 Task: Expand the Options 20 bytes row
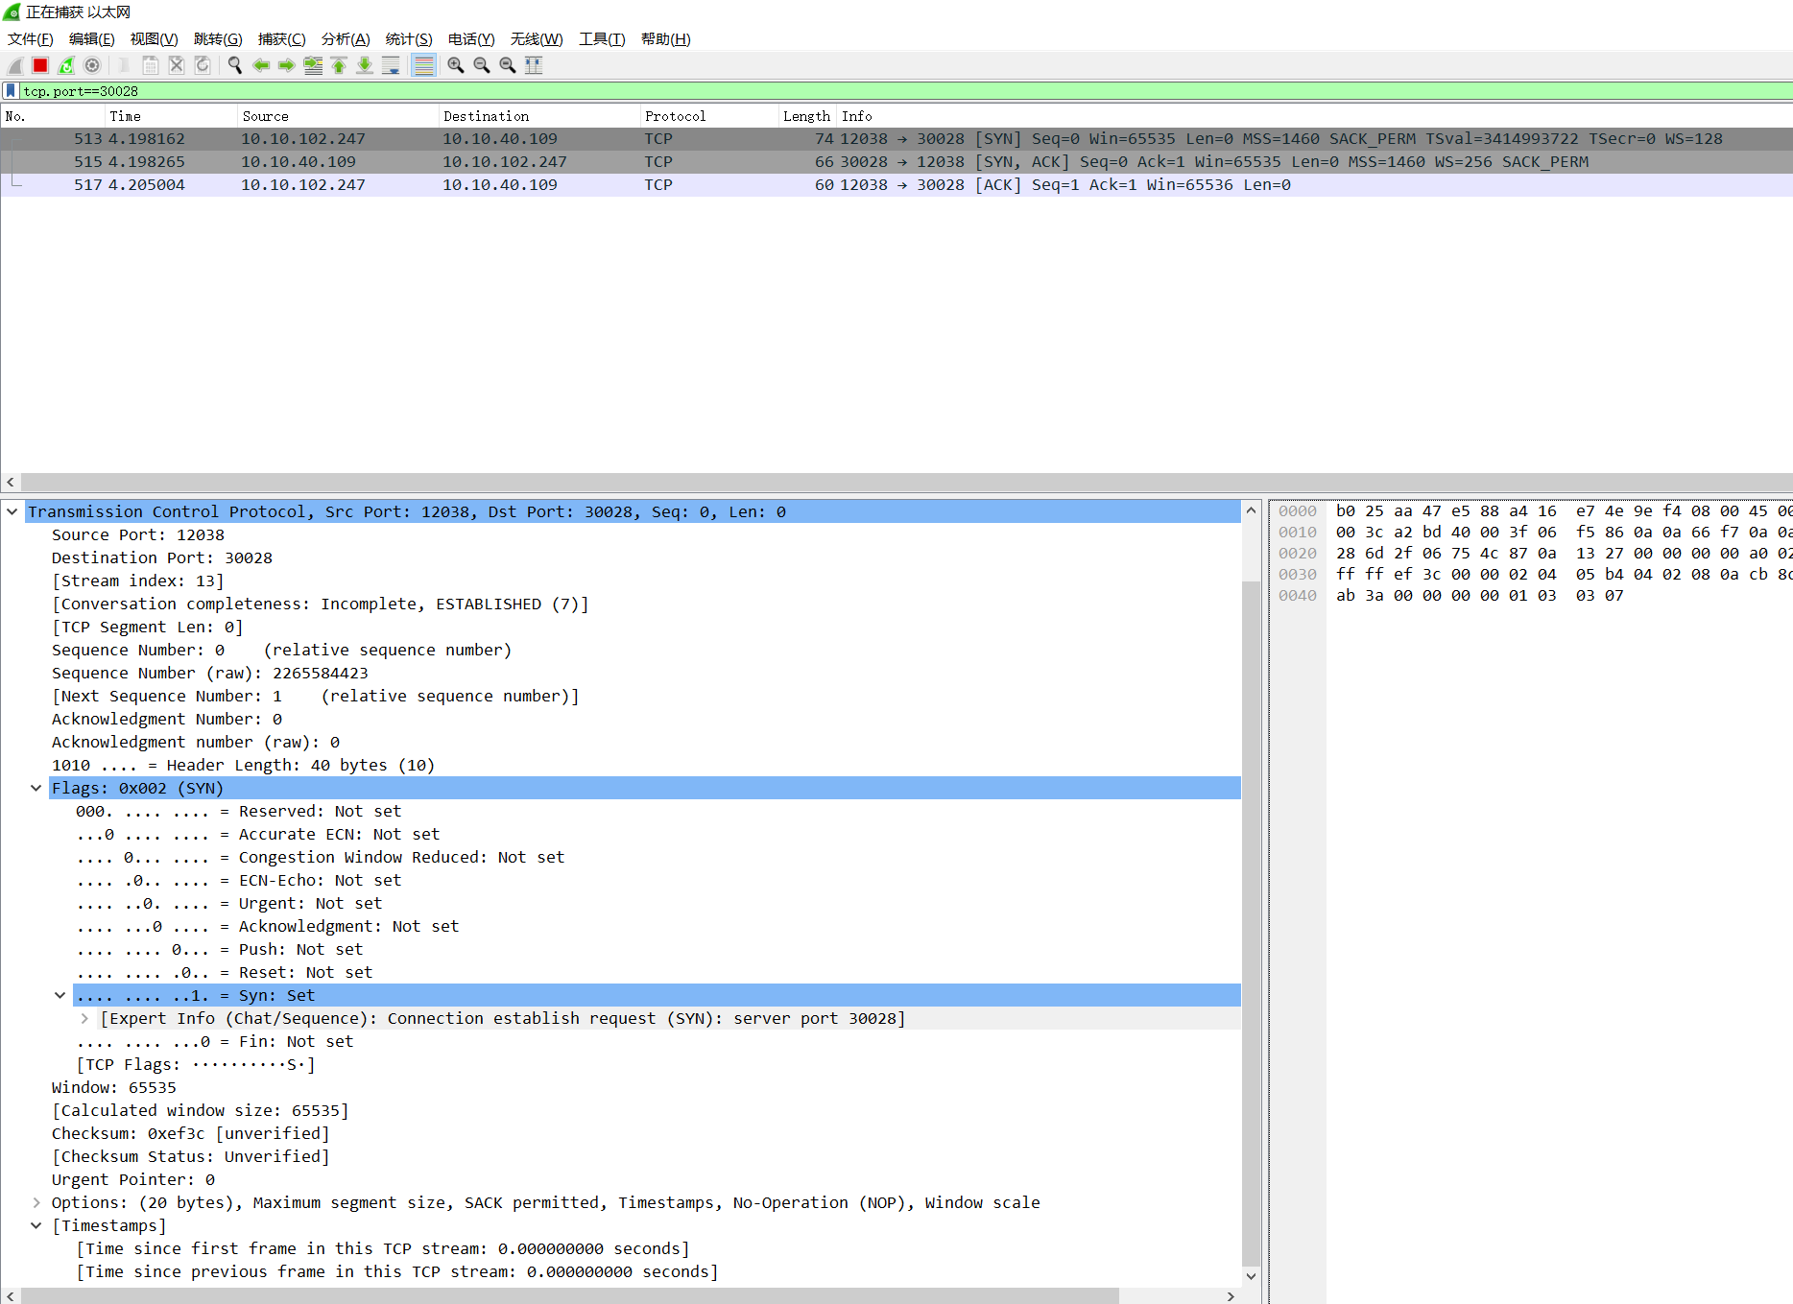pyautogui.click(x=36, y=1202)
